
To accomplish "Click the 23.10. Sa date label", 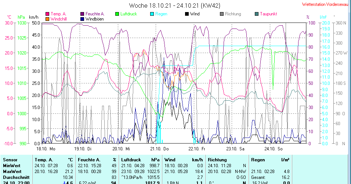I will point(235,149).
